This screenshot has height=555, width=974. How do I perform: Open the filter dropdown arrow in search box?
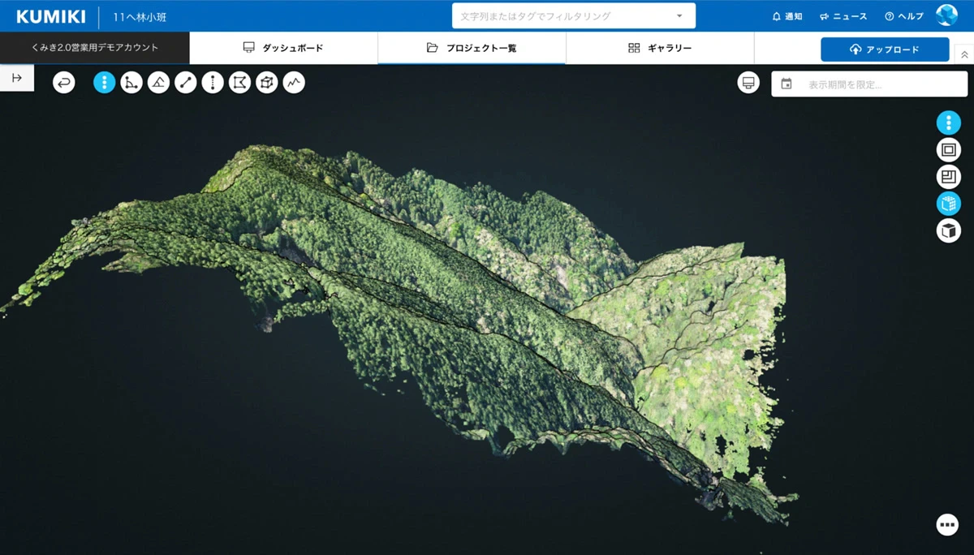pyautogui.click(x=679, y=15)
